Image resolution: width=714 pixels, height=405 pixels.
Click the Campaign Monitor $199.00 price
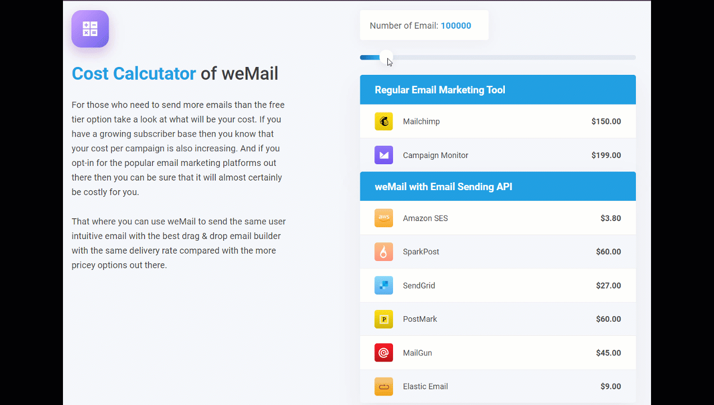tap(606, 155)
